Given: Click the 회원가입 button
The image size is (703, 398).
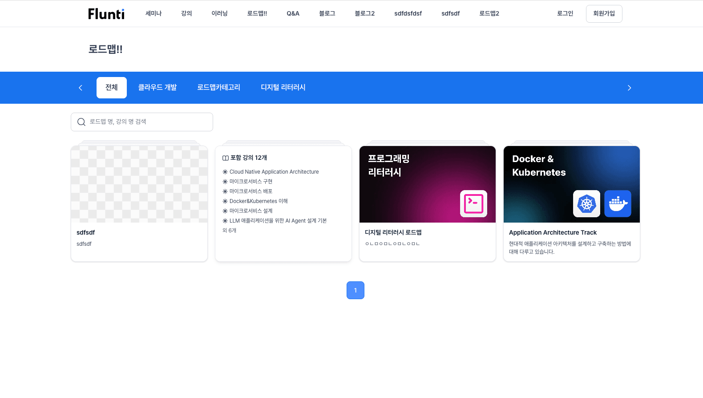Looking at the screenshot, I should pos(604,14).
